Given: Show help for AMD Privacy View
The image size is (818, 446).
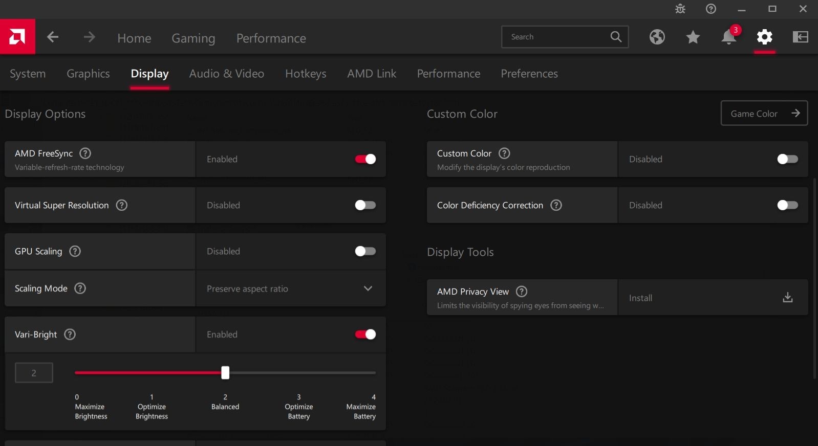Looking at the screenshot, I should [x=522, y=292].
